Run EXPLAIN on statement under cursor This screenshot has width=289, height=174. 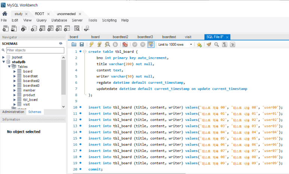tap(107, 44)
